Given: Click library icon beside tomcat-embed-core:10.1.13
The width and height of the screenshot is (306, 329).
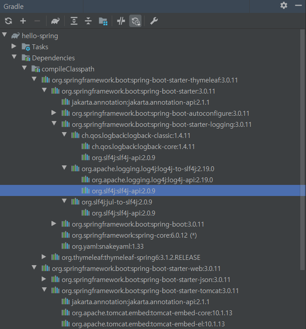Looking at the screenshot, I should [66, 313].
